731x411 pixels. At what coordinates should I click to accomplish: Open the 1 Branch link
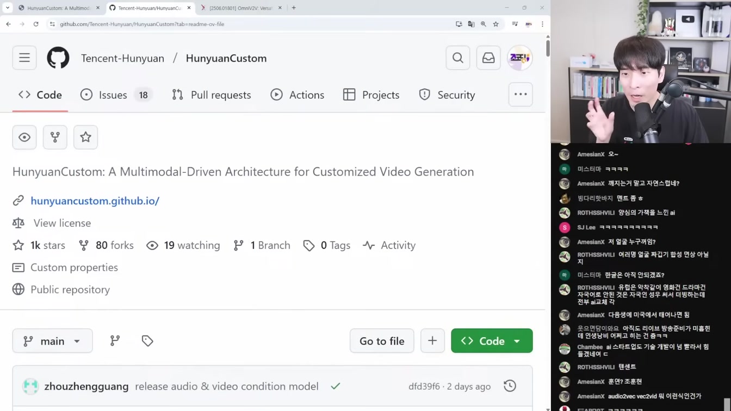(x=262, y=245)
